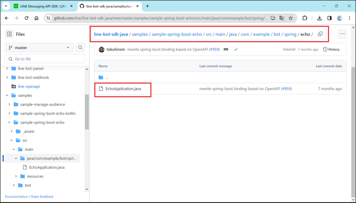Open the browser home page
356x203 pixels.
[x=36, y=18]
